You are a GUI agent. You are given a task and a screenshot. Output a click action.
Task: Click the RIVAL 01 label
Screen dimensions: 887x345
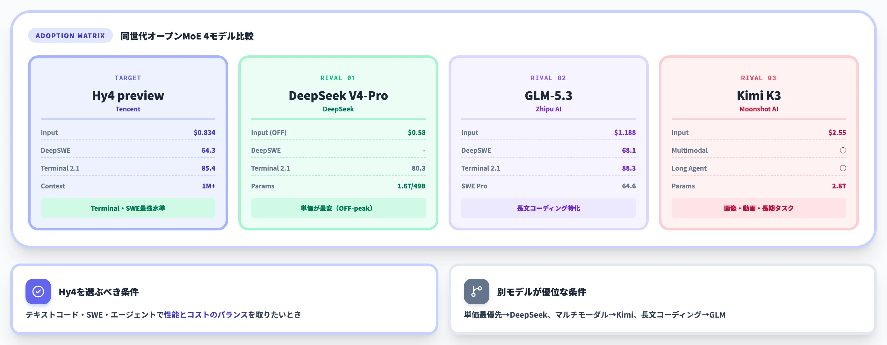[x=338, y=78]
